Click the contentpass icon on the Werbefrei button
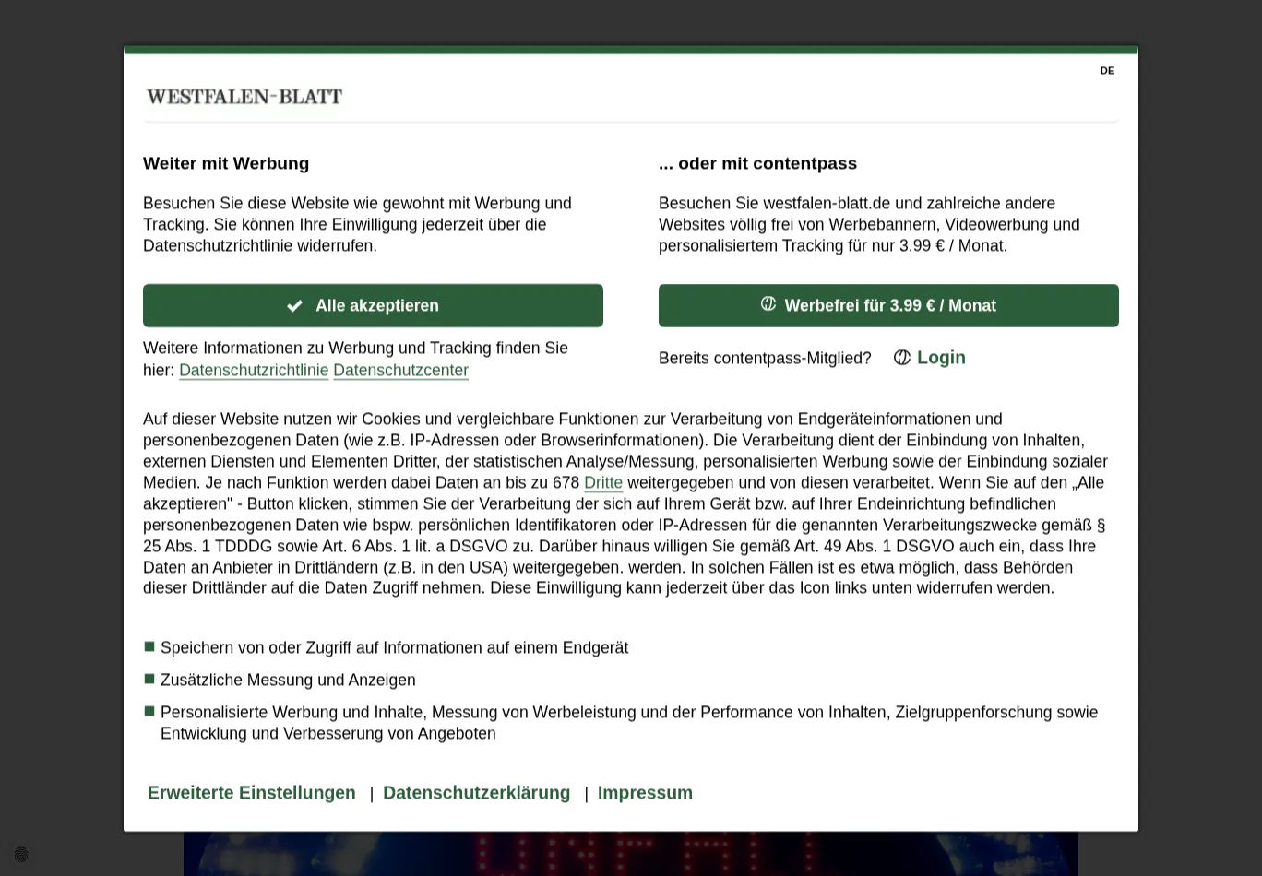 [768, 304]
